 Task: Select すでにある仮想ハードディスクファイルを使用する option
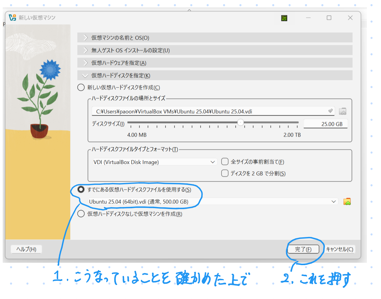point(81,190)
